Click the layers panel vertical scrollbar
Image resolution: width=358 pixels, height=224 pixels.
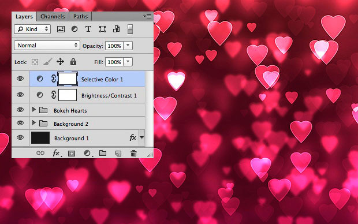(x=150, y=109)
